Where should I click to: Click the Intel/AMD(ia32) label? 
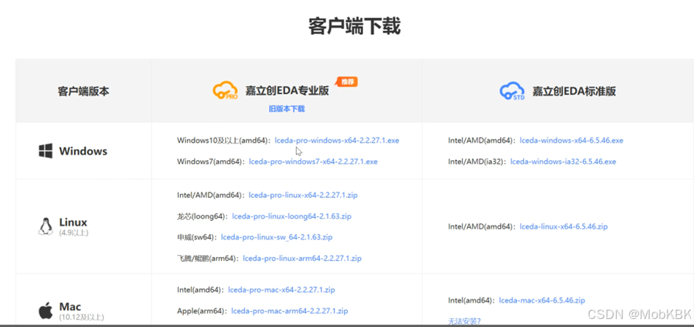(476, 162)
